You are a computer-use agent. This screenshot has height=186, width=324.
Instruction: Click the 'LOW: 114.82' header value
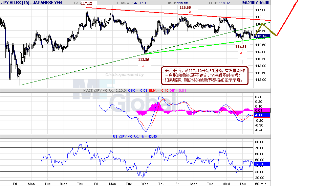tap(219, 3)
